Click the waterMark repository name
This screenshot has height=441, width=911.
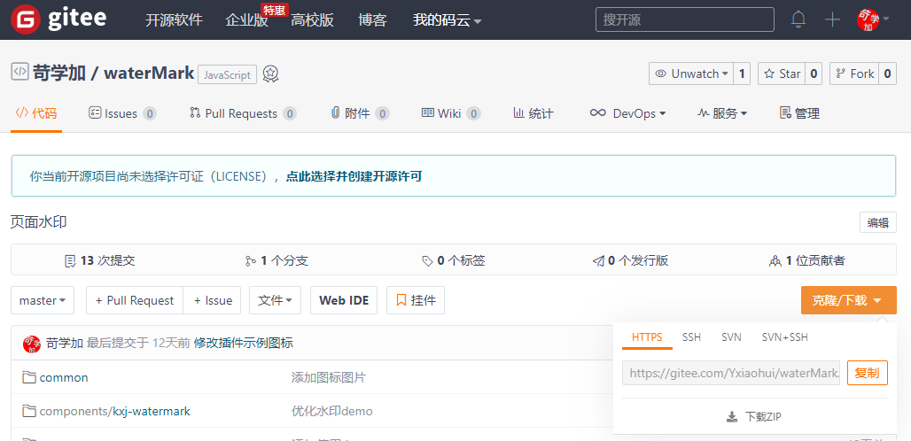[149, 73]
